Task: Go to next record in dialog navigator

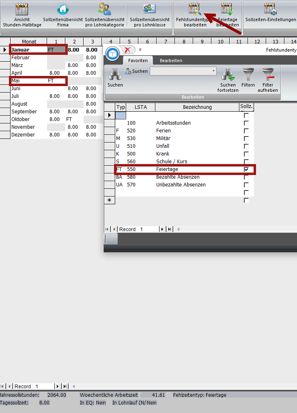Action: coord(163,229)
